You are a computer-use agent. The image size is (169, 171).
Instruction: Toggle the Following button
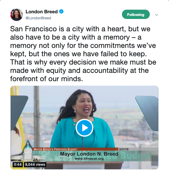coord(136,14)
